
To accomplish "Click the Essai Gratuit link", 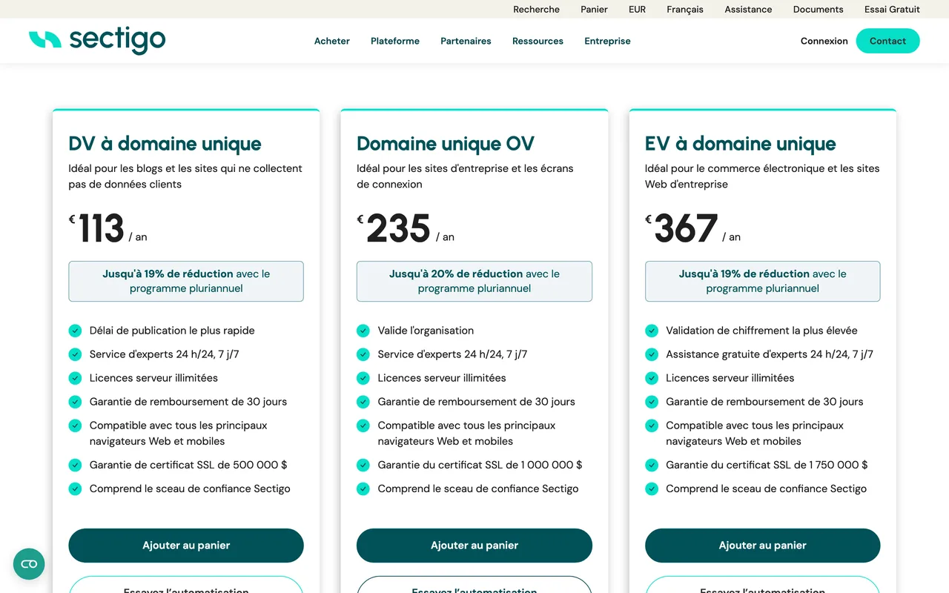I will tap(892, 10).
